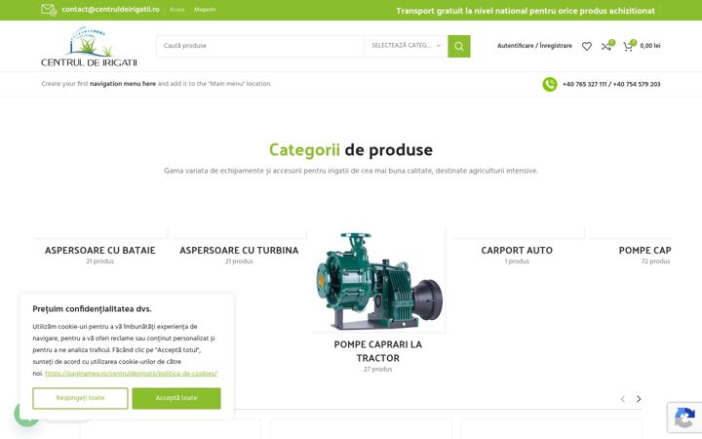Image resolution: width=702 pixels, height=439 pixels.
Task: Go to Acasa in the top menu
Action: point(176,10)
